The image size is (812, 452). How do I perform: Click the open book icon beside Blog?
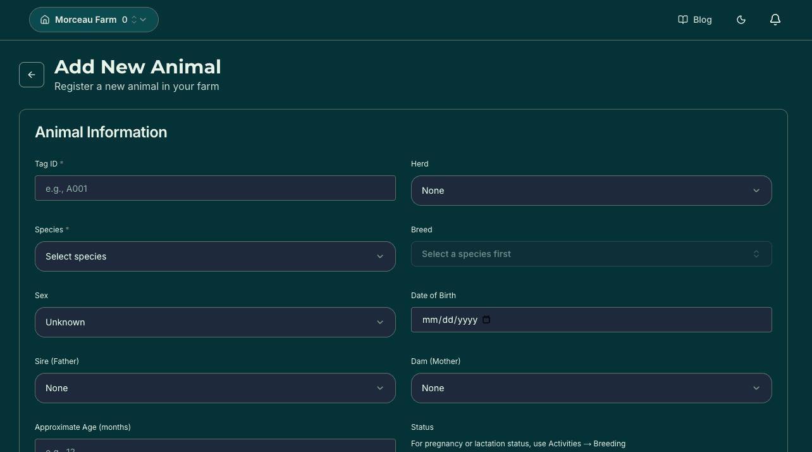click(683, 20)
